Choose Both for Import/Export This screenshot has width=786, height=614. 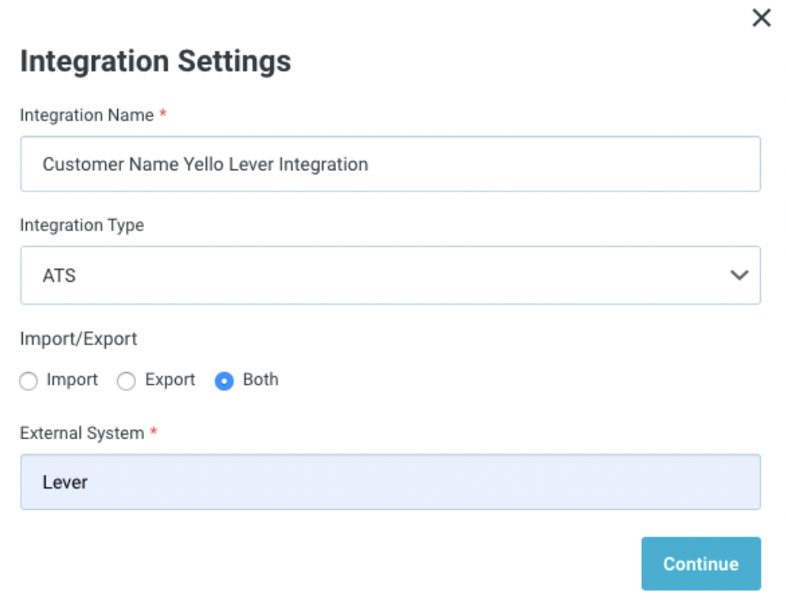point(225,380)
